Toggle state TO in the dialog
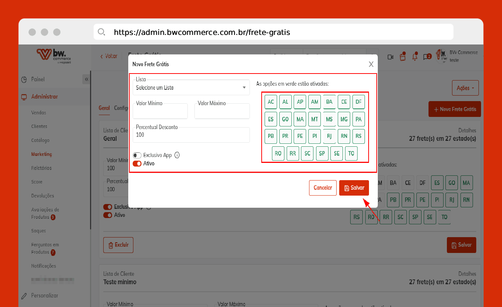 point(351,154)
